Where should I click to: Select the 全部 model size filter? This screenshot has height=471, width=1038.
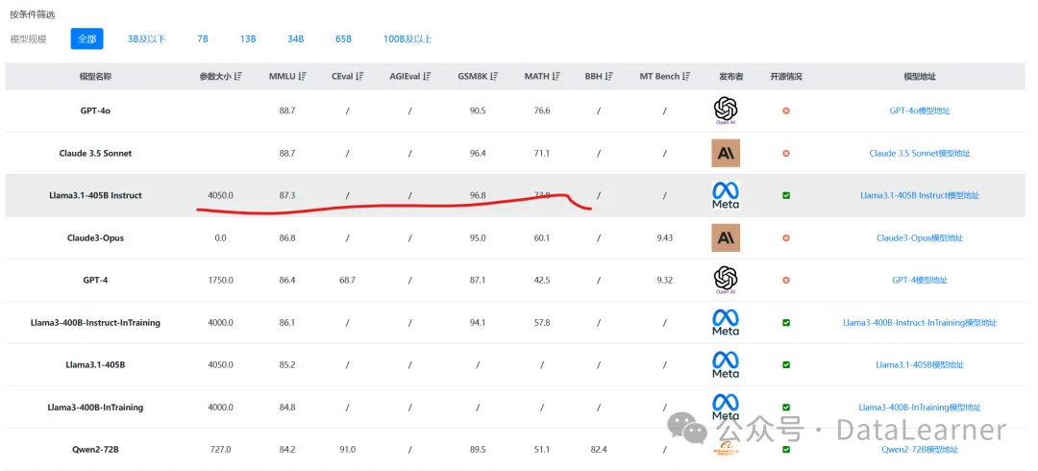86,39
